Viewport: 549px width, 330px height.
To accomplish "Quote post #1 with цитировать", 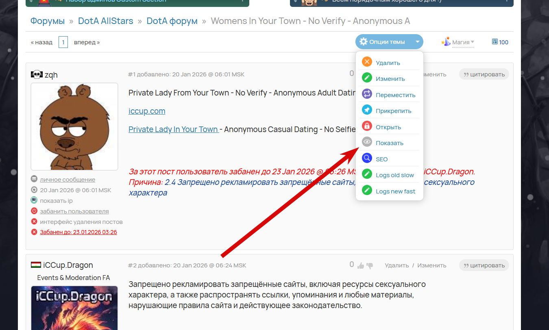I will click(484, 74).
